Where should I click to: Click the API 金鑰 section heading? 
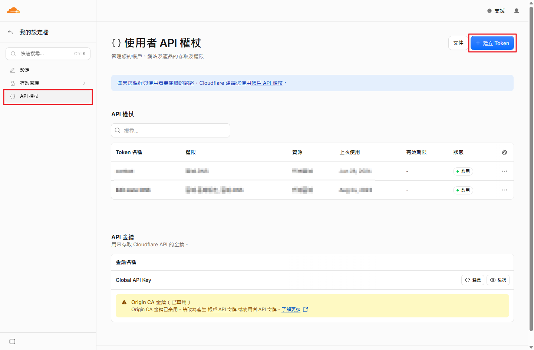123,237
